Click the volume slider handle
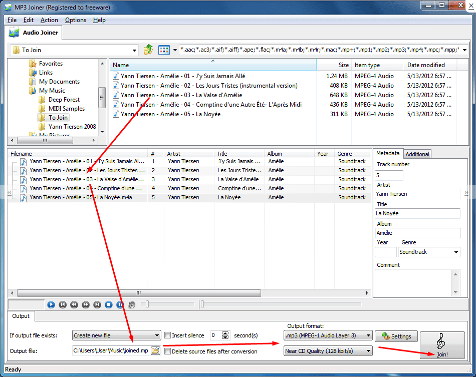Image resolution: width=476 pixels, height=377 pixels. click(x=147, y=304)
